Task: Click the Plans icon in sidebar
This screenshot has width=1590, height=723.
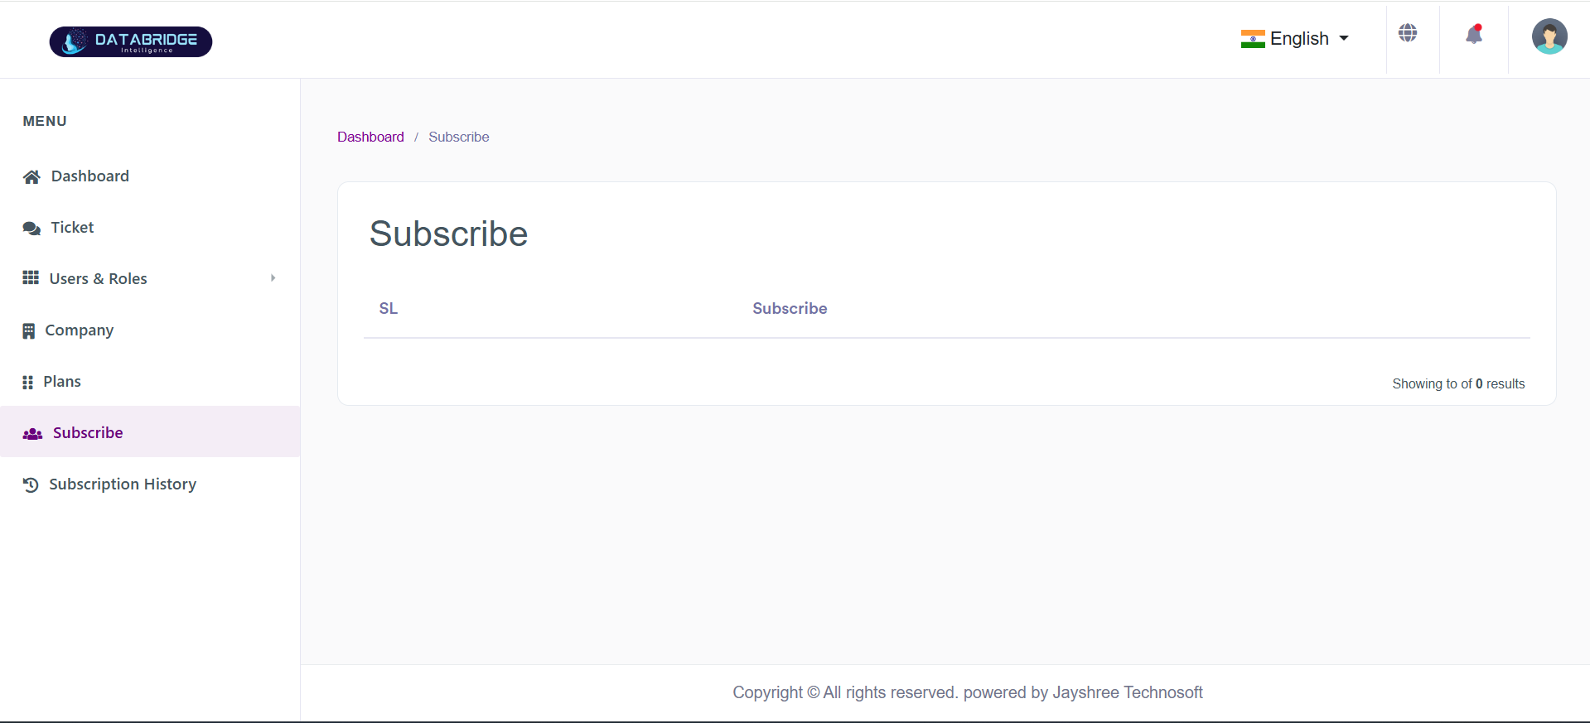Action: click(x=28, y=383)
